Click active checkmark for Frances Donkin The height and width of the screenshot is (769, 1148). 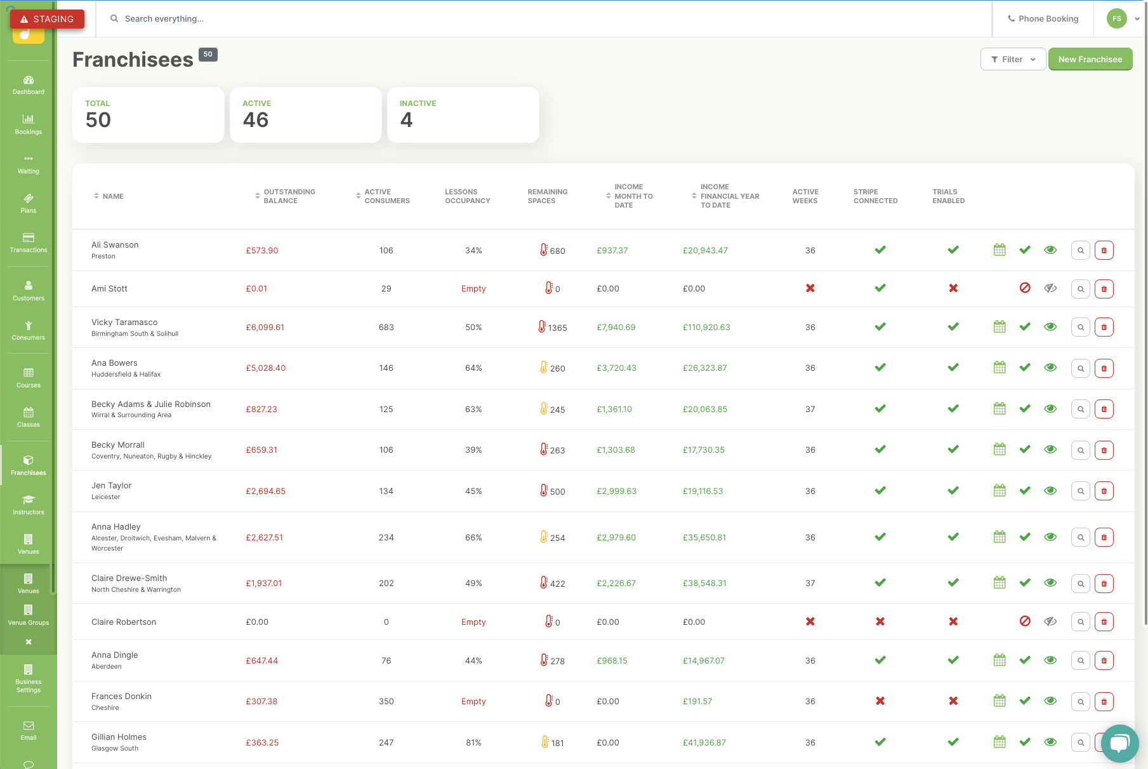[1025, 701]
